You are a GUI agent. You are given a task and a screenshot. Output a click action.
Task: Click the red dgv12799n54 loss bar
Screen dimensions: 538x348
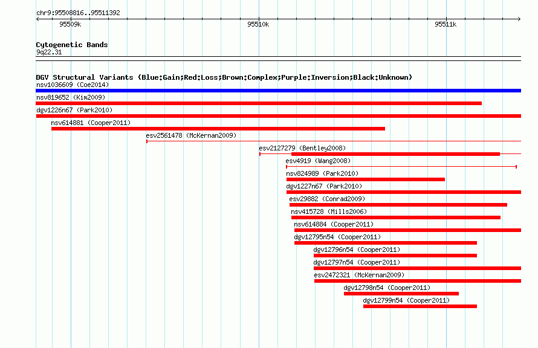420,306
